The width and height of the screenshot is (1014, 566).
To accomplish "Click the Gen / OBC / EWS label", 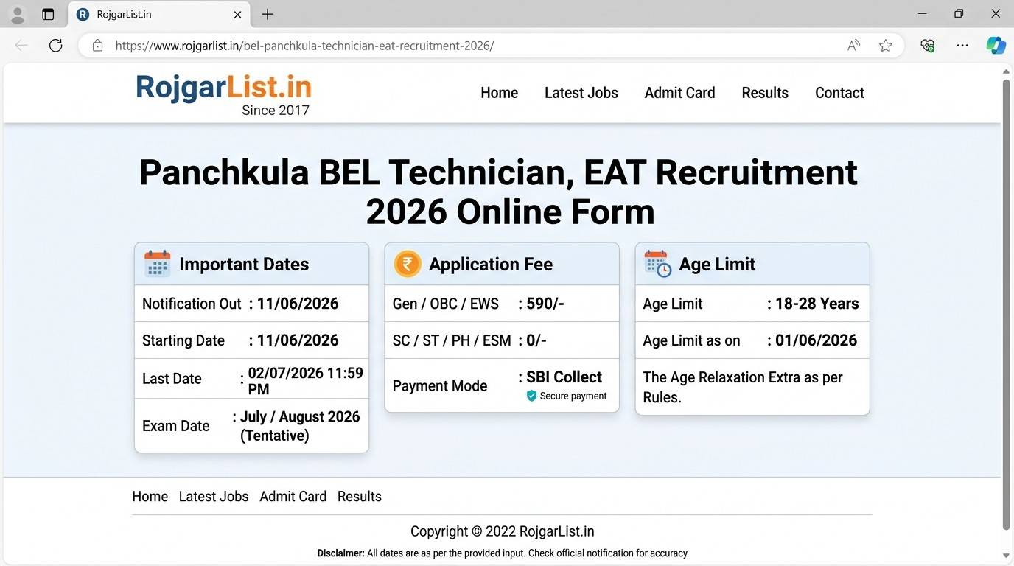I will pyautogui.click(x=446, y=304).
